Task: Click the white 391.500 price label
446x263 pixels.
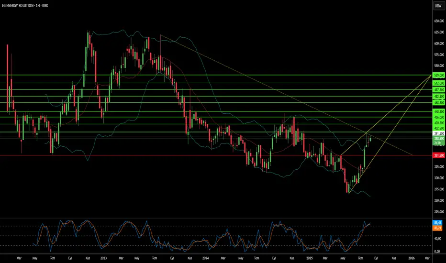Action: pos(438,133)
